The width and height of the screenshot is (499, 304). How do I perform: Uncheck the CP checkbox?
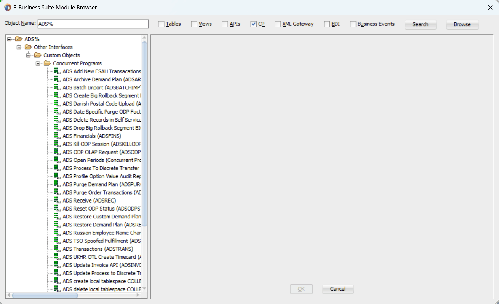click(x=253, y=24)
